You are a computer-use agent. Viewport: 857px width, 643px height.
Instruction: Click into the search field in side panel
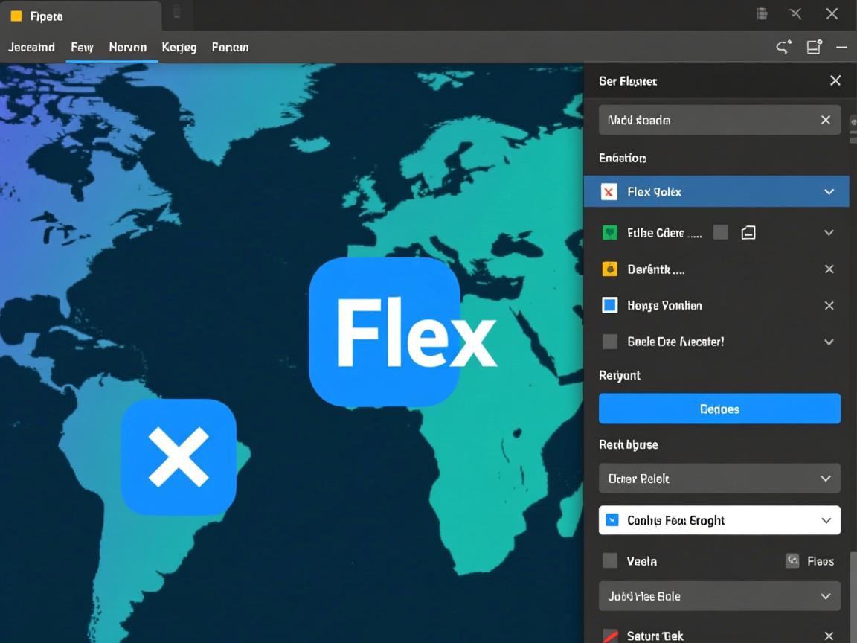[707, 120]
